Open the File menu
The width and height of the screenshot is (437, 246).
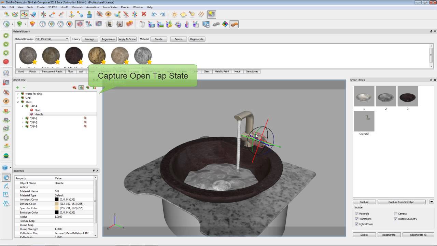tap(4, 7)
